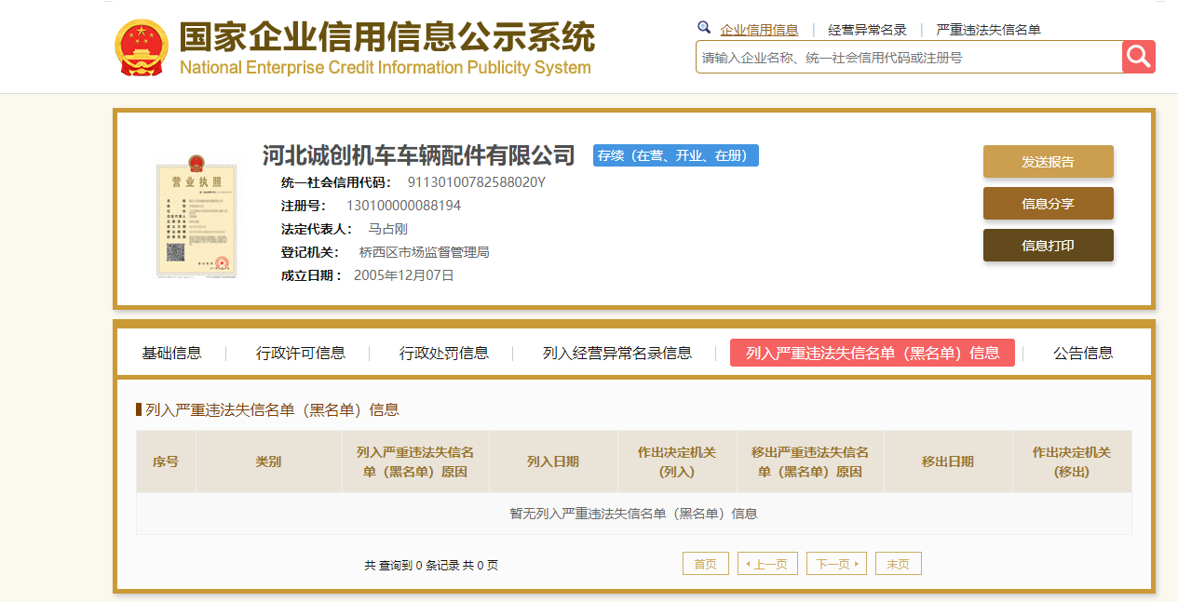
Task: Switch to the 行政处罚信息 tab
Action: [x=444, y=353]
